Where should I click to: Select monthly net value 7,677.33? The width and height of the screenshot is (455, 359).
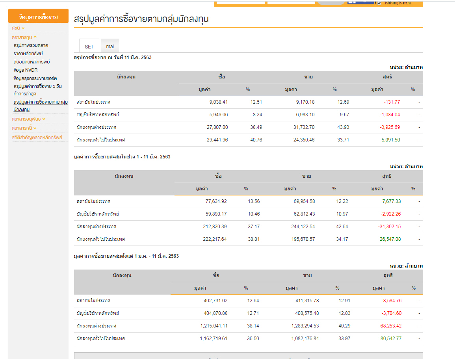392,201
